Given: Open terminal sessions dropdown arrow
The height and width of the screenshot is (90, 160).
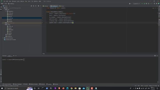Looking at the screenshot, I should pos(16,56).
